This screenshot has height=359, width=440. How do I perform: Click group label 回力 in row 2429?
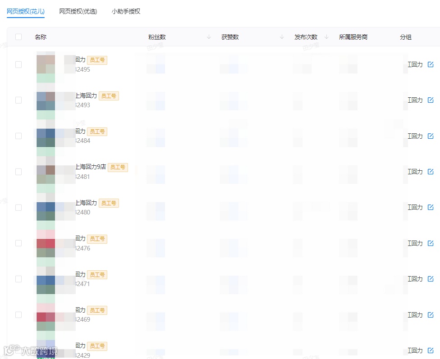[x=415, y=350]
